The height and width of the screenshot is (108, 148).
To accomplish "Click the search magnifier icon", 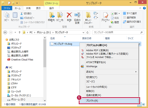I will [141, 32].
